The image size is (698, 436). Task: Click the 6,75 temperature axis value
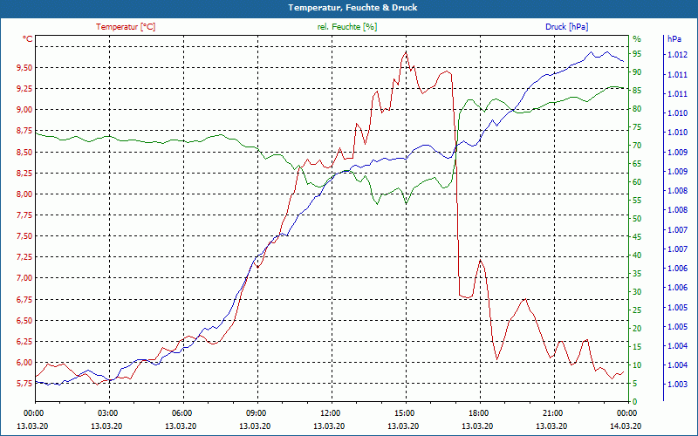(24, 299)
